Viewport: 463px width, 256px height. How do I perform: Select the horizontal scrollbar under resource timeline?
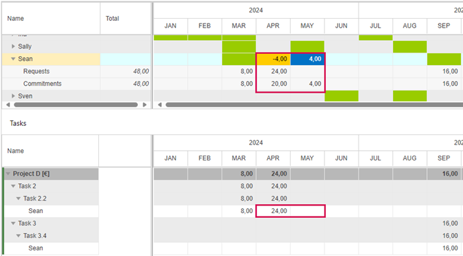click(x=314, y=104)
